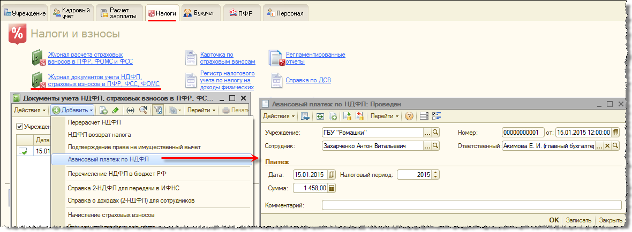Viewport: 632px width, 232px height.
Task: Clear the Ответственный field with X
Action: tap(607, 145)
